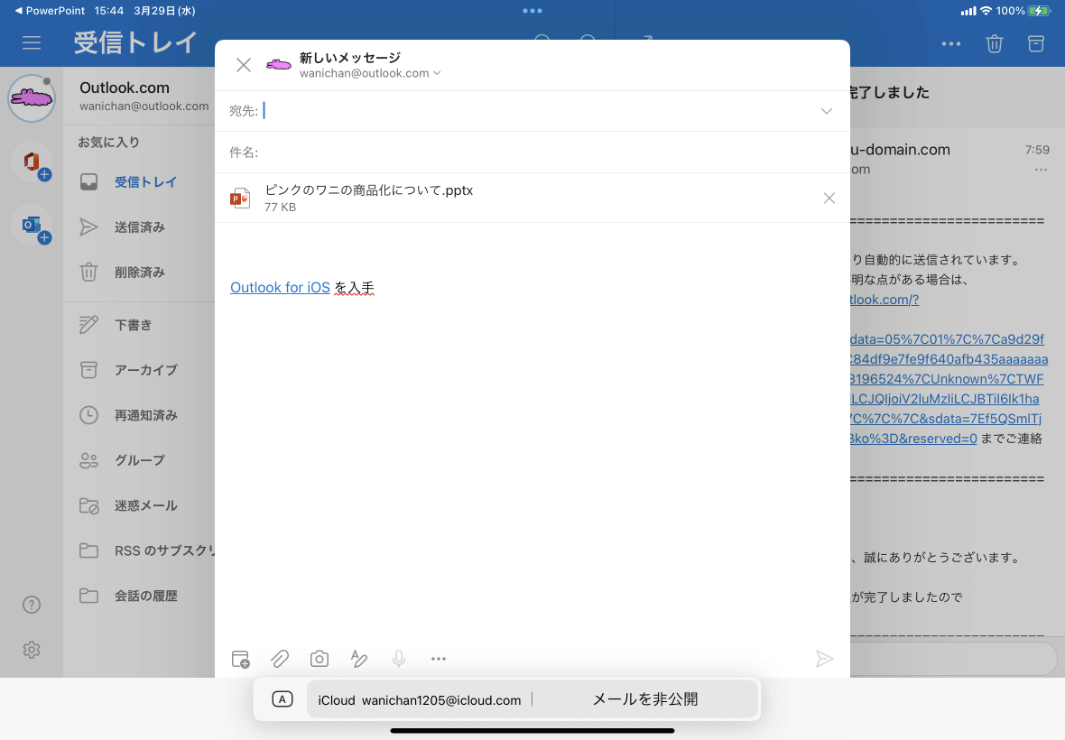Open more options ellipsis in top bar
The width and height of the screenshot is (1065, 740).
tap(951, 43)
